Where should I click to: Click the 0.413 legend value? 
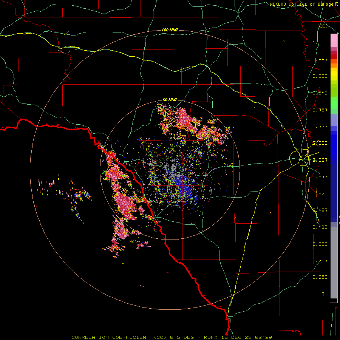[x=320, y=227]
